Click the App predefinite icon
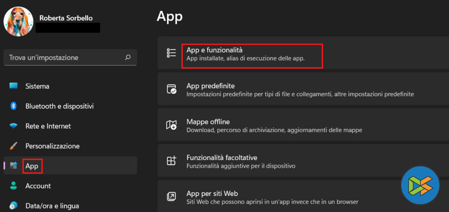The image size is (449, 212). (171, 89)
